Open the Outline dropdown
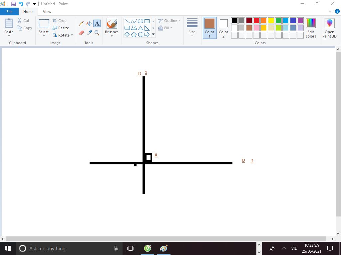341x255 pixels. click(169, 21)
